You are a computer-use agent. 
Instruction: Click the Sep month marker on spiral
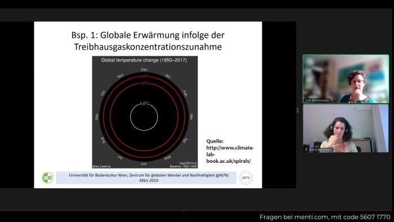(97, 117)
